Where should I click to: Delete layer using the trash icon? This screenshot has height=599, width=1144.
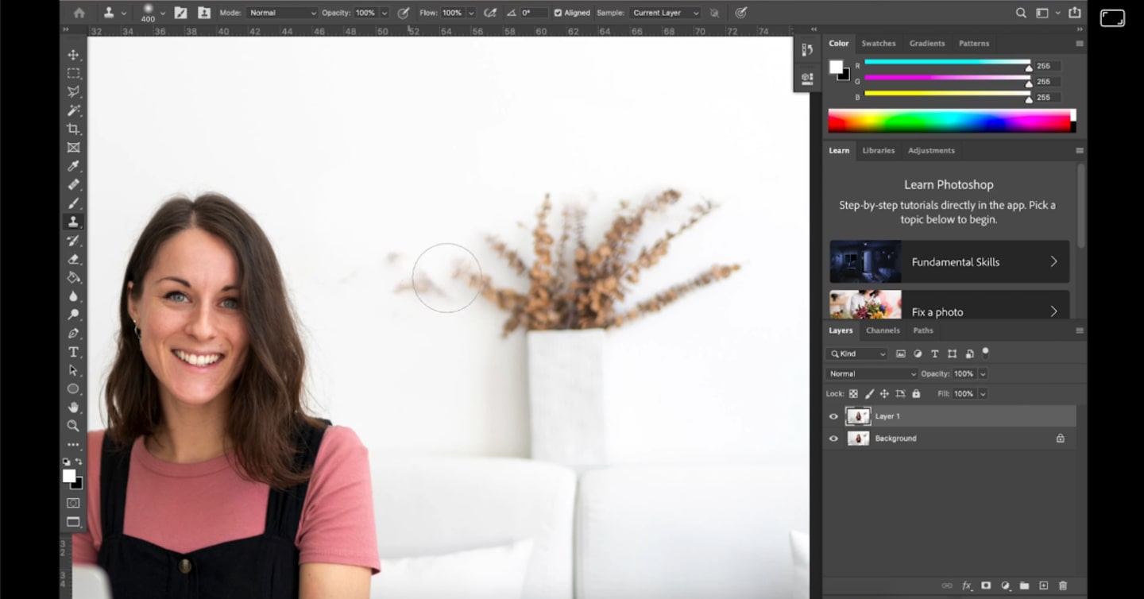point(1063,585)
